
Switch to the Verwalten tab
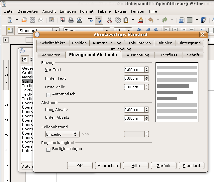coord(51,55)
